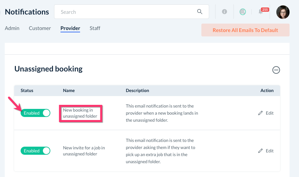Select the Provider tab
Viewport: 299px width, 177px height.
tap(70, 28)
